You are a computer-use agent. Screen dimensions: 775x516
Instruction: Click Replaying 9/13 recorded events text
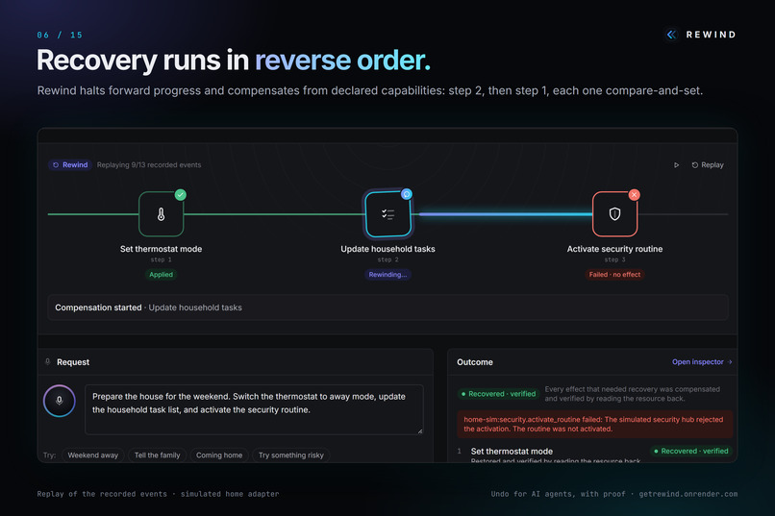coord(149,165)
